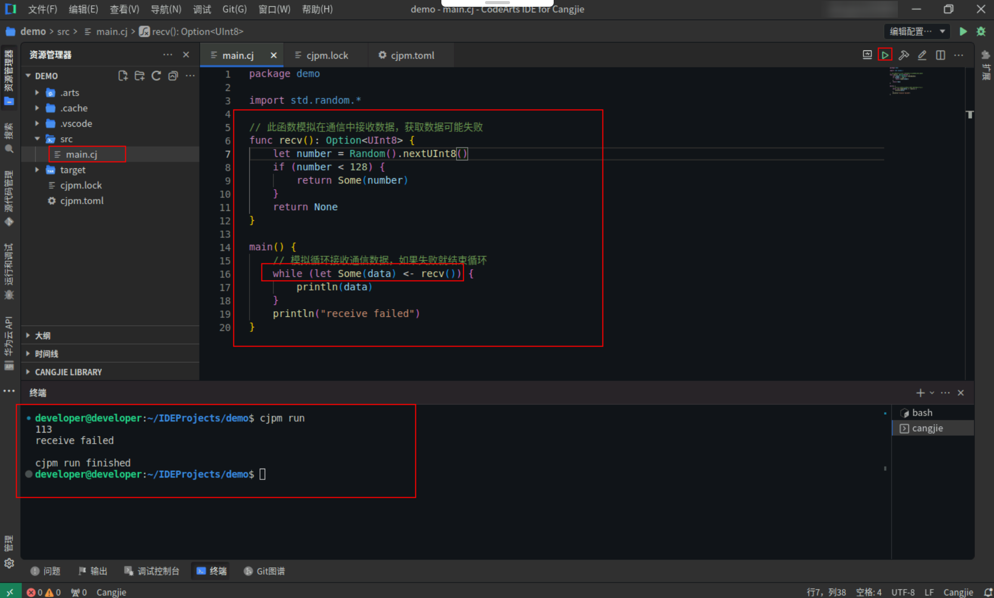Show errors and warnings count
Screen dimensions: 994x598
[x=44, y=592]
